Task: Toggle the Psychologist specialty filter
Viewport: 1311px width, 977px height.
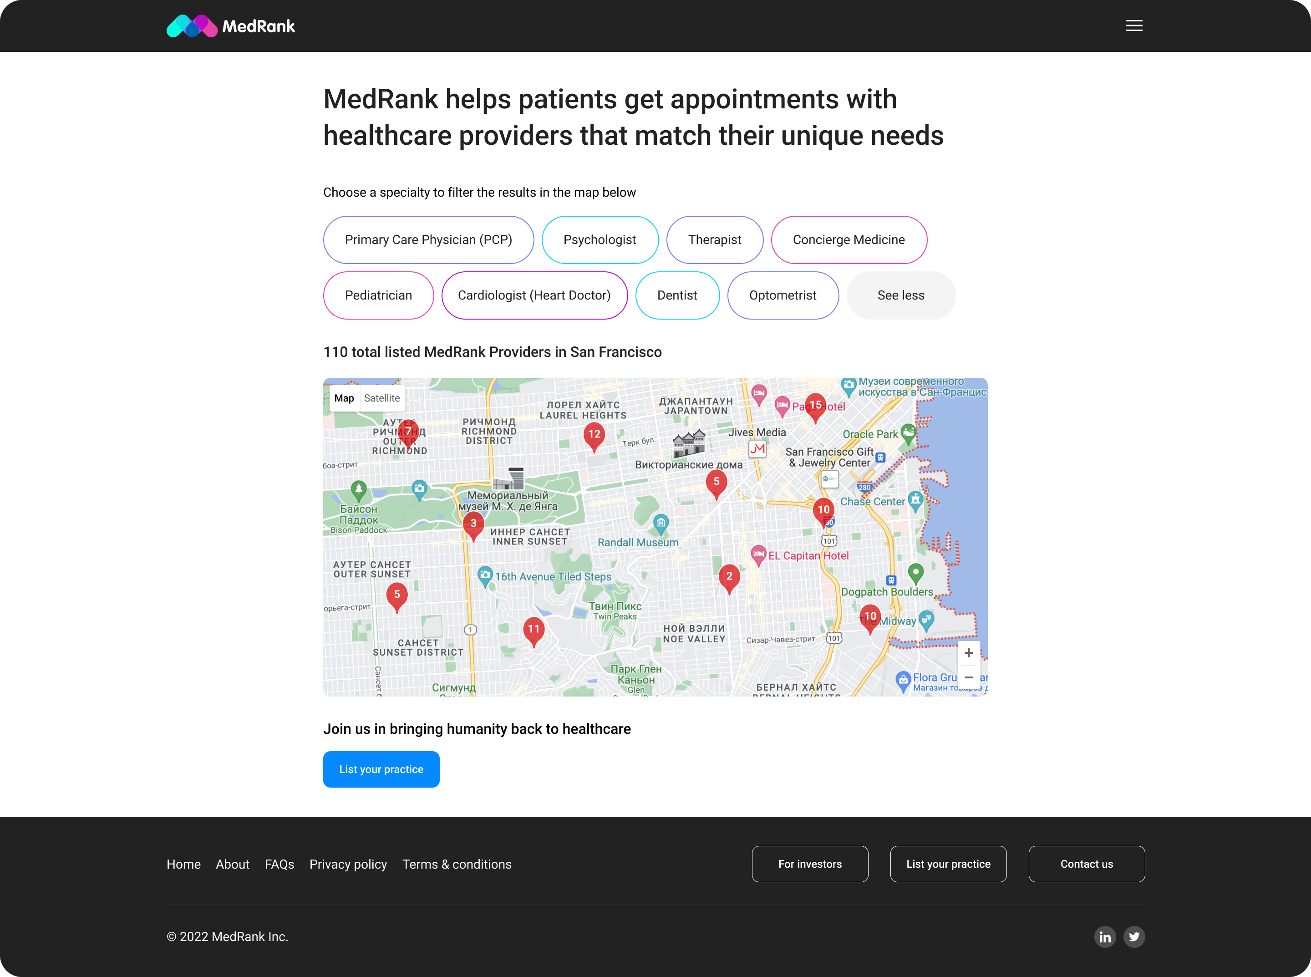Action: [x=600, y=239]
